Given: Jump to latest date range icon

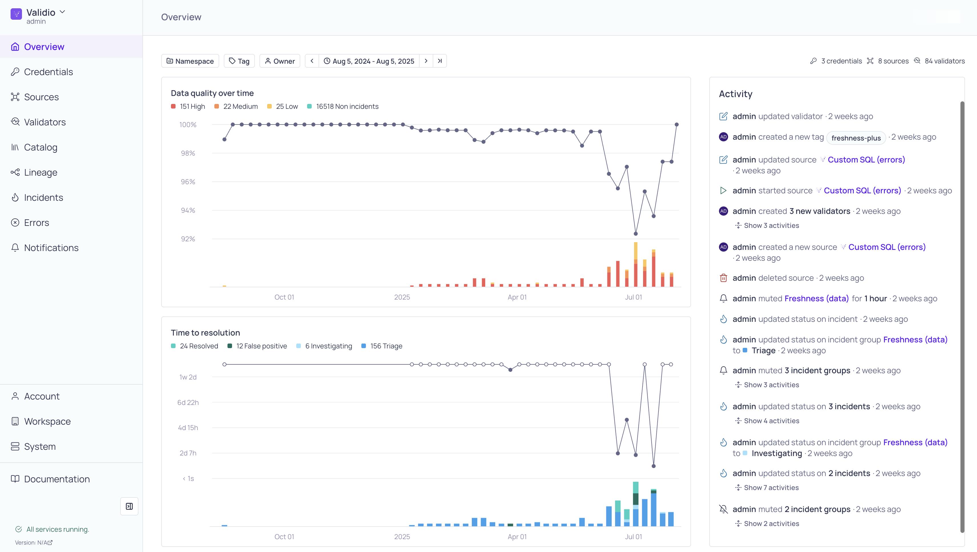Looking at the screenshot, I should 440,61.
